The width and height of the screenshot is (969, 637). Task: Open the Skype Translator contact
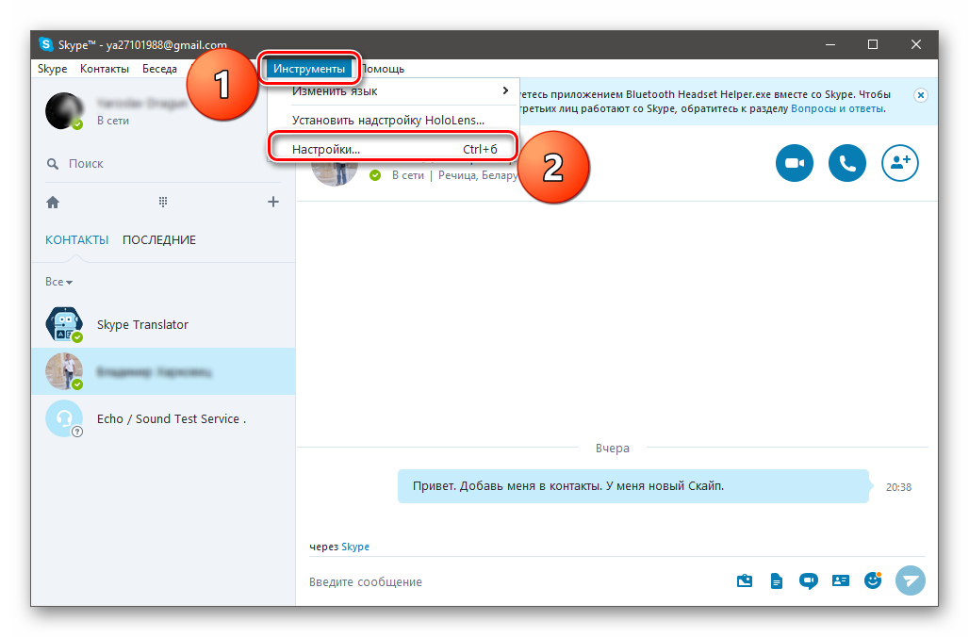163,324
